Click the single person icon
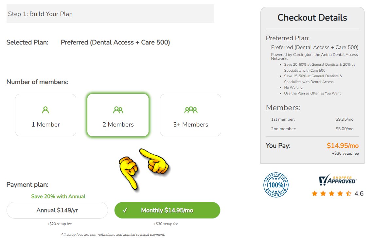Image resolution: width=374 pixels, height=240 pixels. [45, 110]
